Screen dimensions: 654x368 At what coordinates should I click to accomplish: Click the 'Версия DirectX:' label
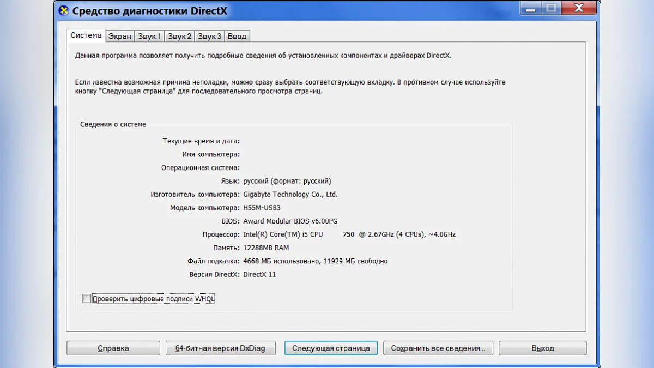(x=215, y=274)
